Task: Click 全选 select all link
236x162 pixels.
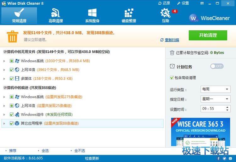Action: (45, 151)
